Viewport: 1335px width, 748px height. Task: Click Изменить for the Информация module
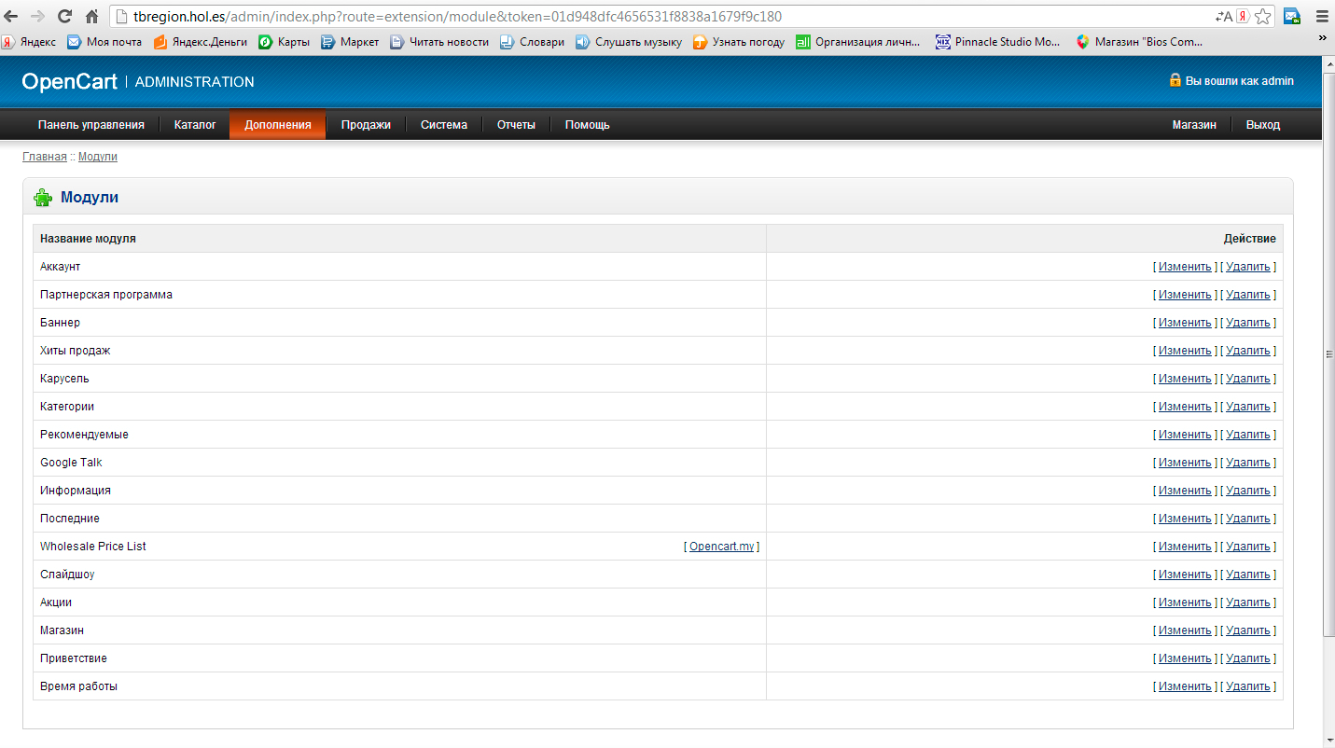pyautogui.click(x=1185, y=491)
